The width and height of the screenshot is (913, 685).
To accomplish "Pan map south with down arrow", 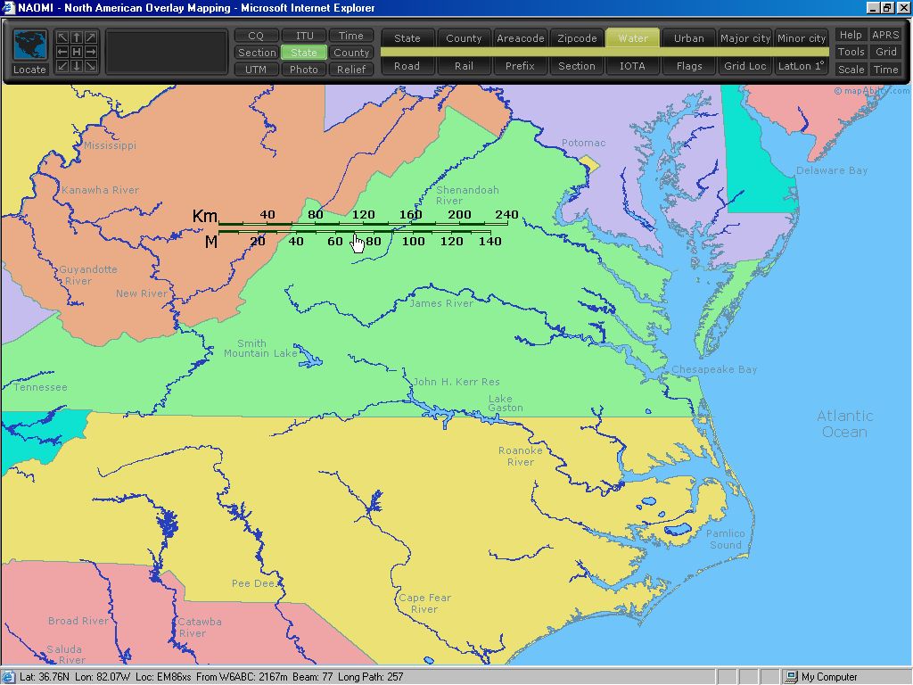I will coord(77,66).
